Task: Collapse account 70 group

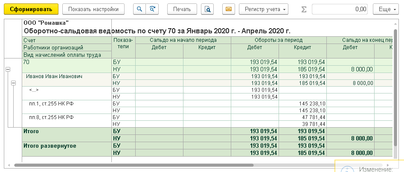Action: click(x=8, y=69)
